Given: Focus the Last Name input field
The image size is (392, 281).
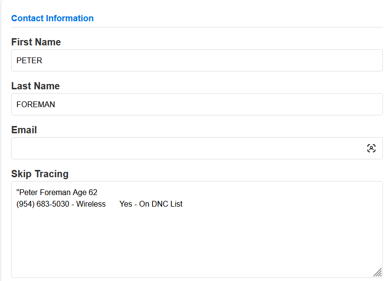Looking at the screenshot, I should 193,104.
